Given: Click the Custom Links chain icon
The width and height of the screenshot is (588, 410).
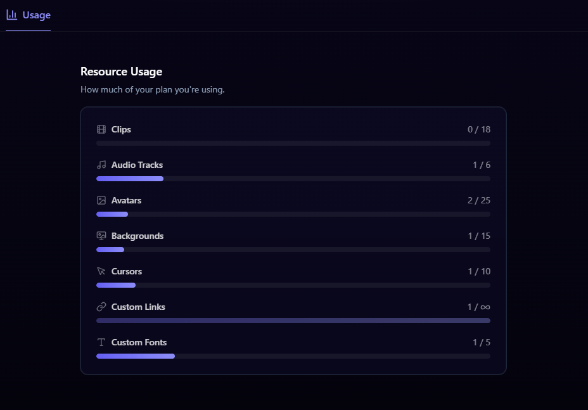Looking at the screenshot, I should (101, 306).
